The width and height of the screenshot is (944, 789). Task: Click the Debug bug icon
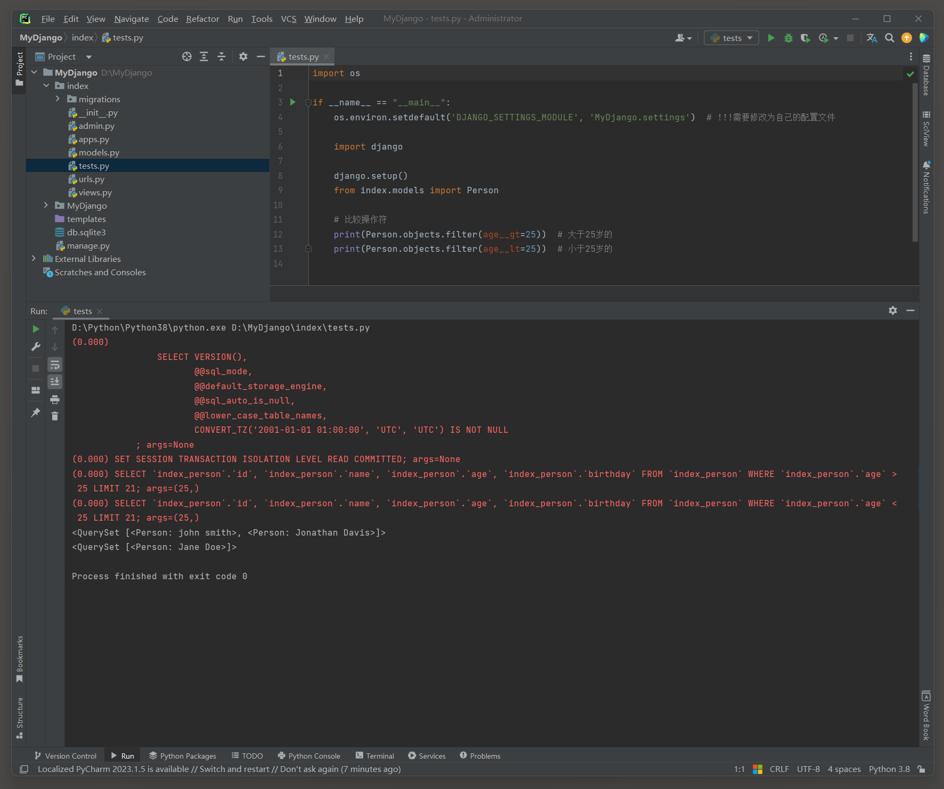tap(789, 38)
